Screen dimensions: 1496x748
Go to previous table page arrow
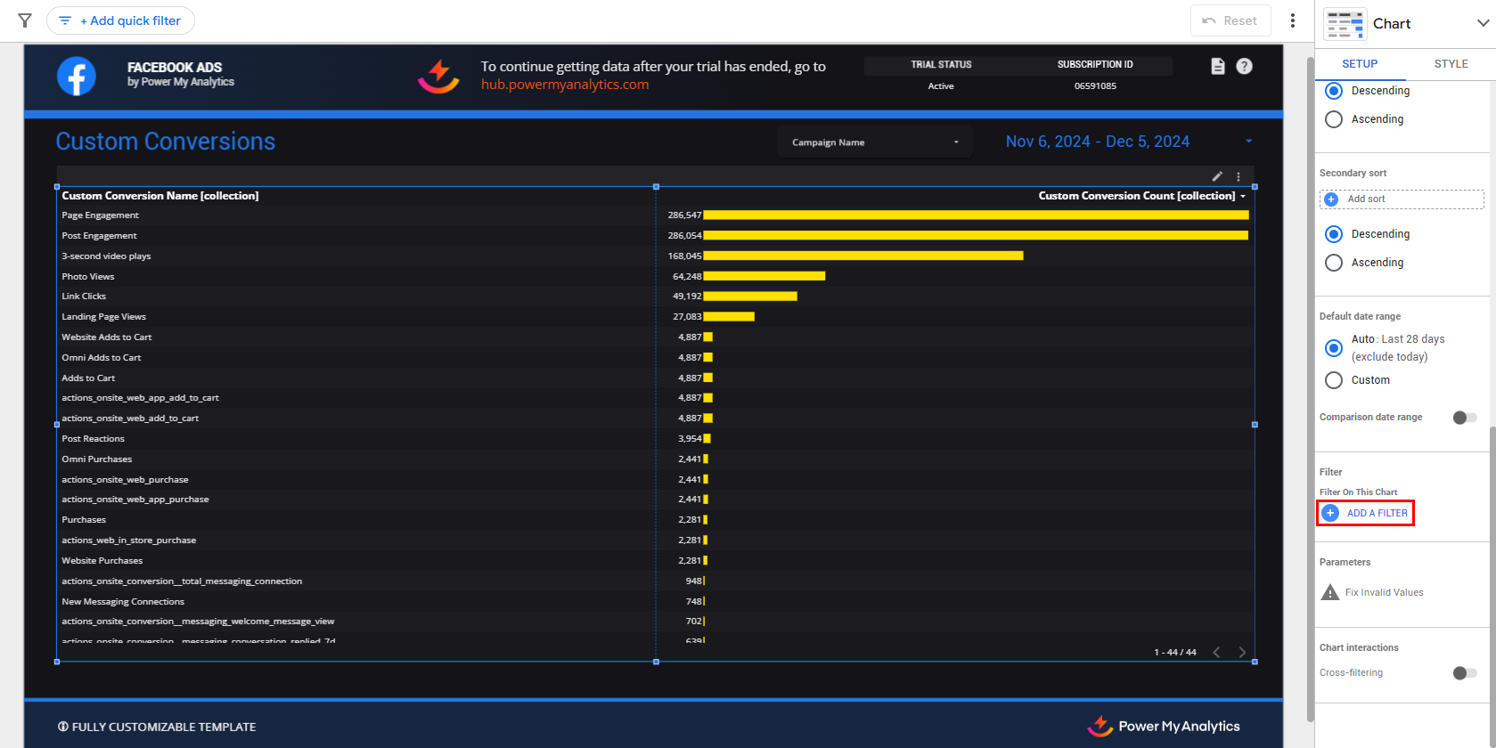point(1216,652)
